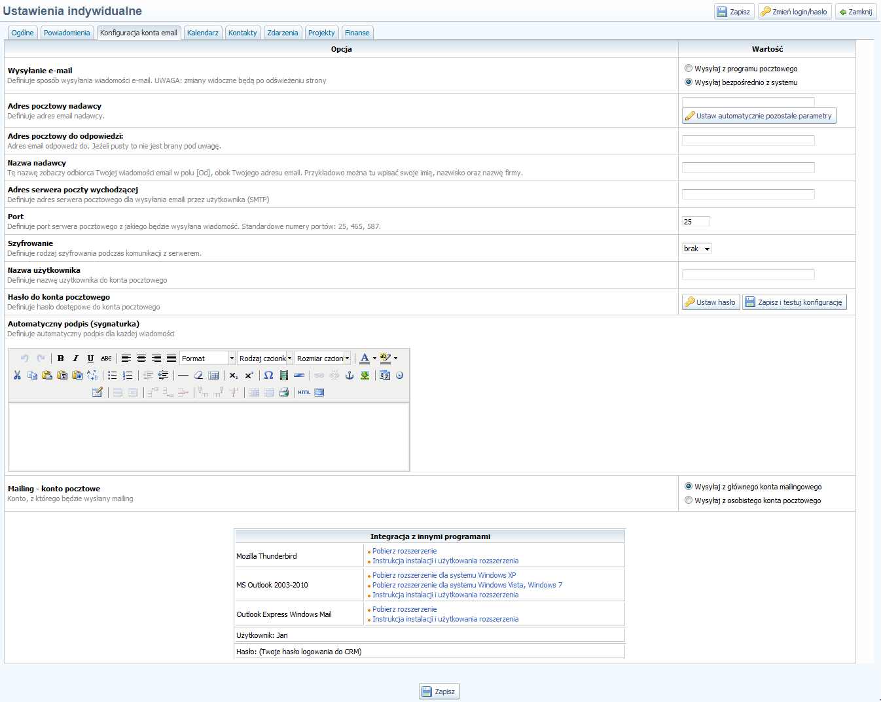Select 'Wysyłaj z programu pocztowego' option
The width and height of the screenshot is (881, 702).
[x=689, y=69]
